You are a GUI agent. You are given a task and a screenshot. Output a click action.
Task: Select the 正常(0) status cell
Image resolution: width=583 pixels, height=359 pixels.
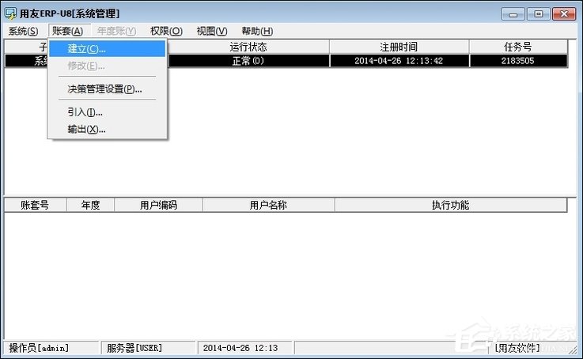(248, 61)
